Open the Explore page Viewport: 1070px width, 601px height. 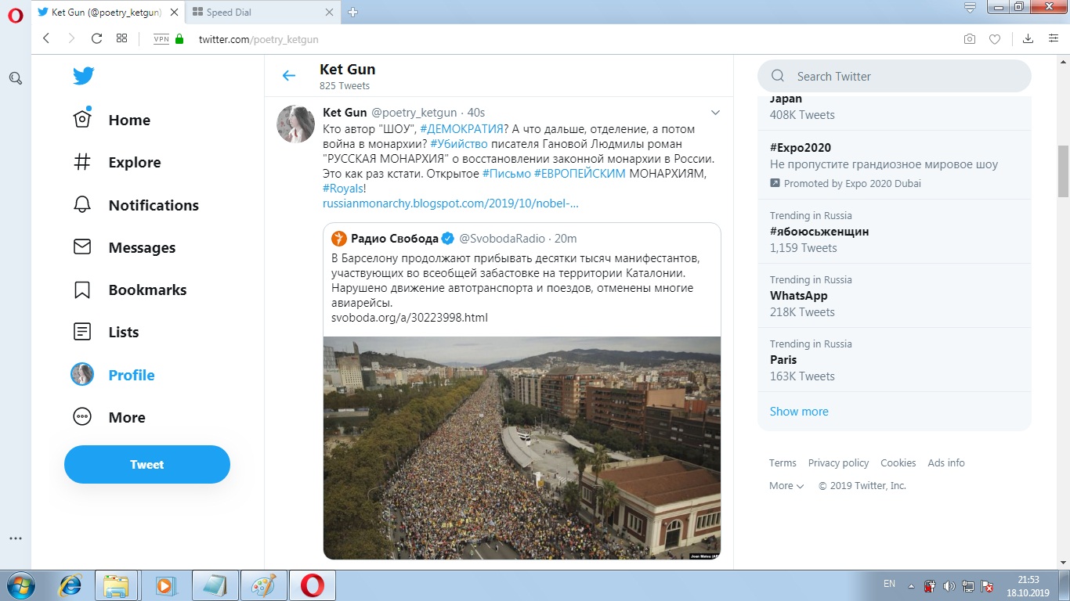tap(132, 162)
